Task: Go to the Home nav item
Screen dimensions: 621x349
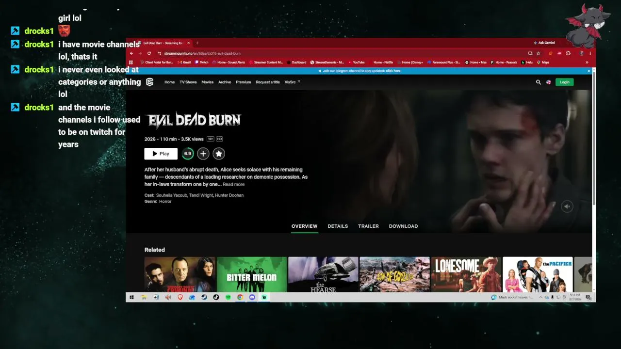Action: tap(169, 82)
